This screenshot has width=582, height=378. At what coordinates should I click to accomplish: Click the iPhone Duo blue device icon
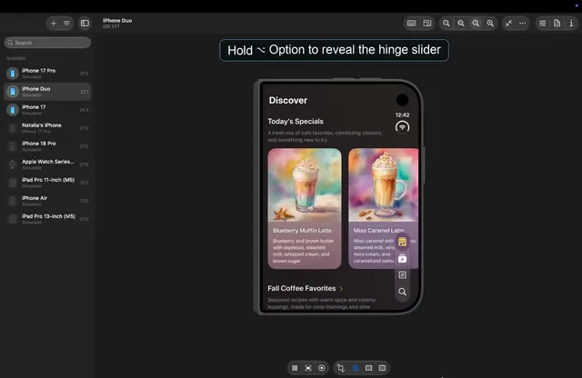[13, 91]
